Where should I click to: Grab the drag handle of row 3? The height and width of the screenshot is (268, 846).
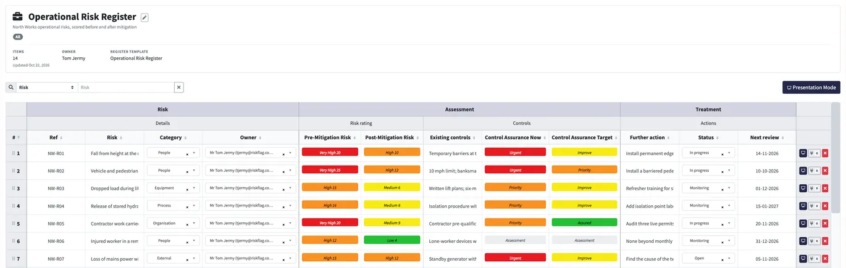14,189
